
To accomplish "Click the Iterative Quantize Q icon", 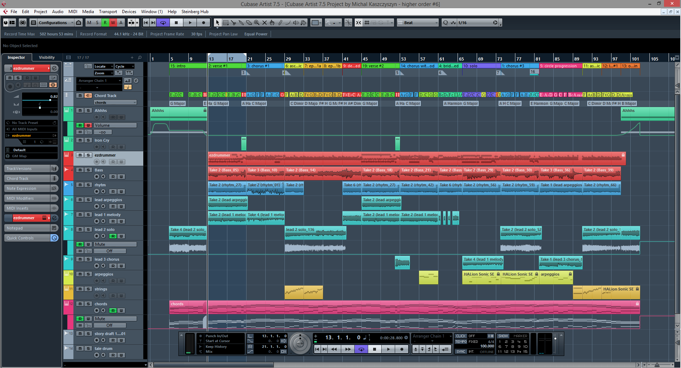I will point(446,23).
